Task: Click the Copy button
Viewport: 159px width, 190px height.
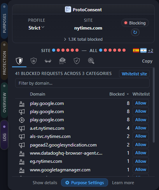Action: click(x=147, y=61)
